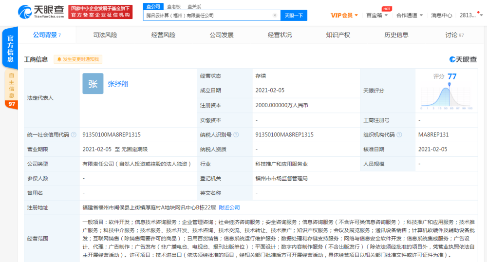Viewport: 487px width, 262px height.
Task: Click the HOT badge above 百宝箱
Action: coord(387,9)
